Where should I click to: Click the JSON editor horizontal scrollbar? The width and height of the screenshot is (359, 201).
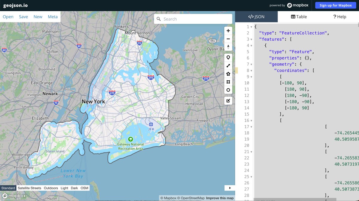click(x=295, y=199)
